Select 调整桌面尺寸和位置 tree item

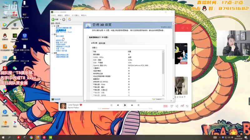(63, 46)
